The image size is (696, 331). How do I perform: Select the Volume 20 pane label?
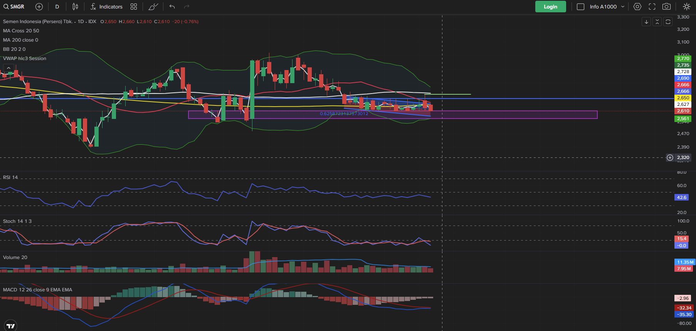(x=15, y=257)
